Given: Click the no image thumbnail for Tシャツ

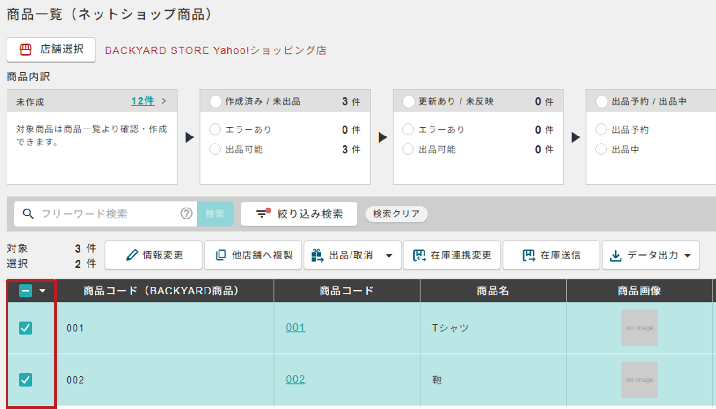Looking at the screenshot, I should (x=640, y=328).
